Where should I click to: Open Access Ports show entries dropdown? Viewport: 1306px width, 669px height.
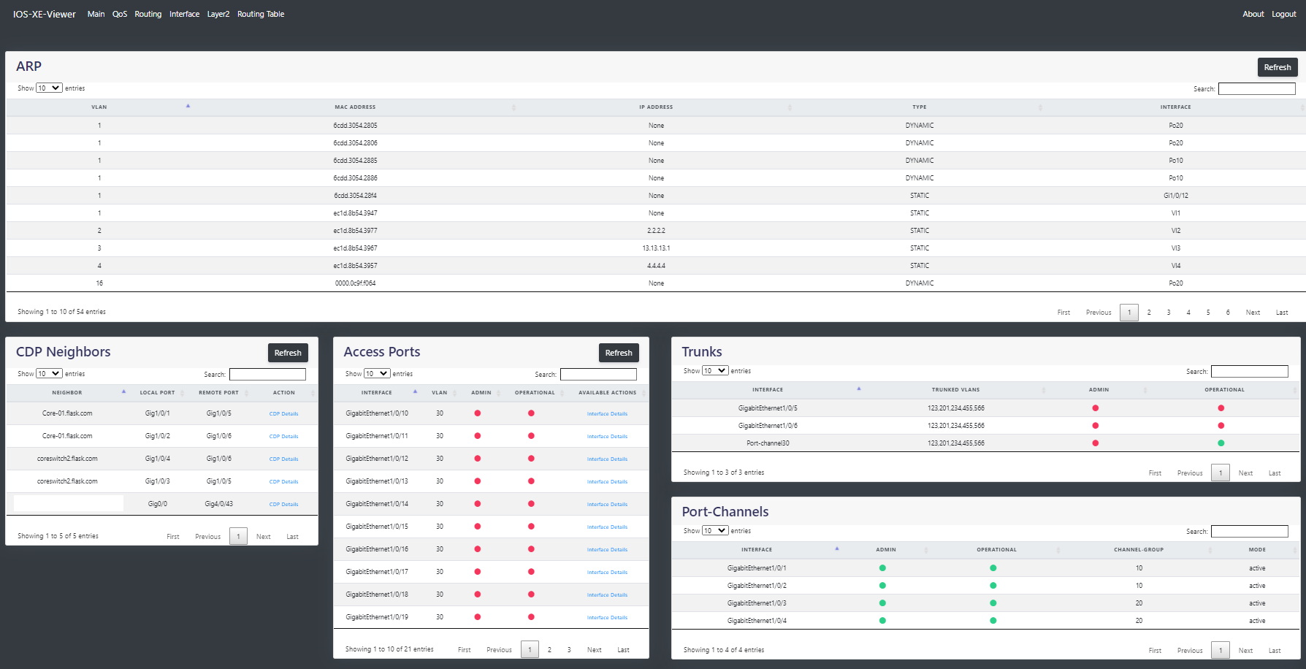377,374
